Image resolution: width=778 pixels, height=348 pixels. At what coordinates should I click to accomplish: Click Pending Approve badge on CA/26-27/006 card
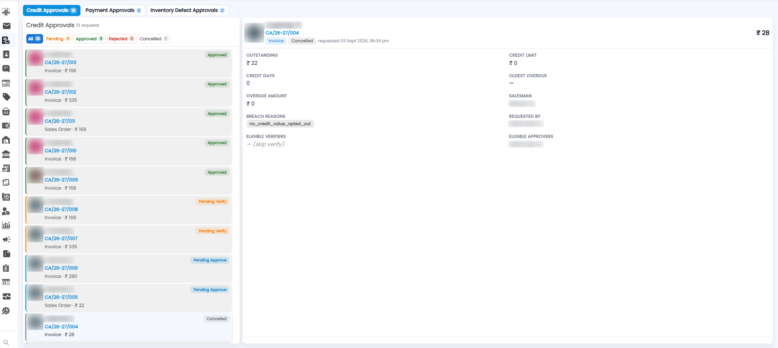coord(210,260)
